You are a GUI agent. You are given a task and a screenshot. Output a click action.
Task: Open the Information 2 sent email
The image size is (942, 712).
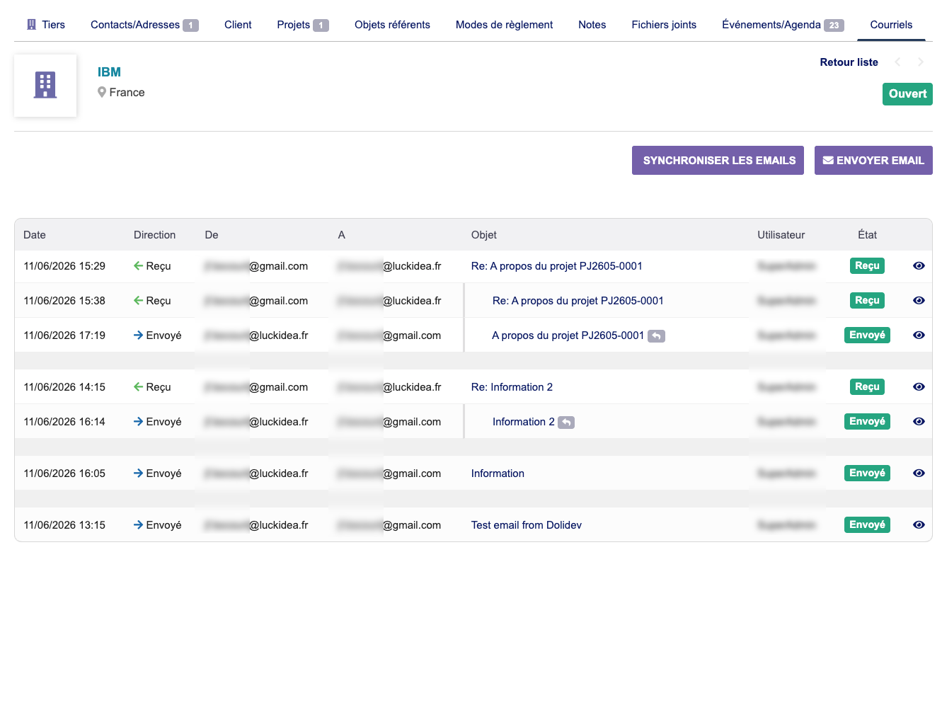524,422
